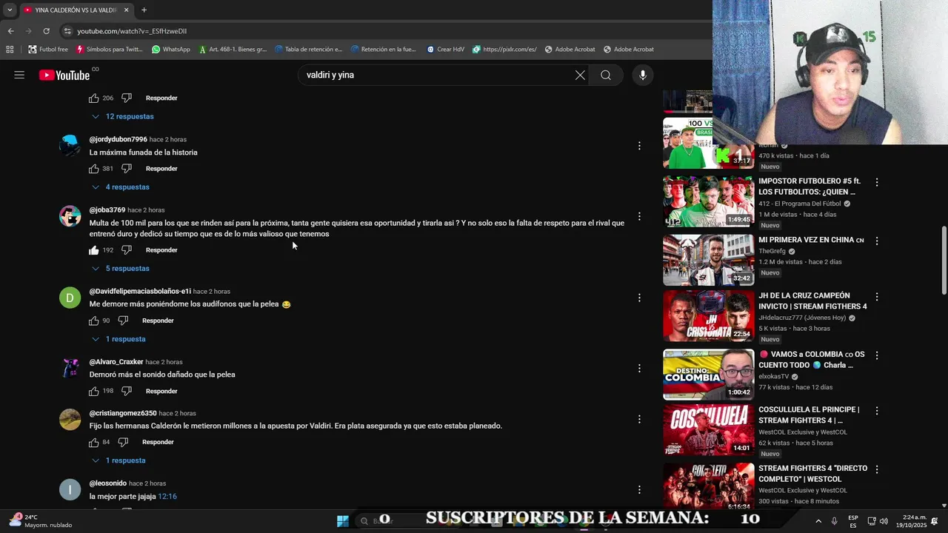Screen dimensions: 948x533
Task: Open the Windows Start menu
Action: 343,520
